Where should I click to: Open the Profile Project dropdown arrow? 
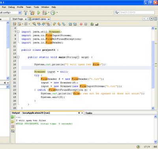pos(57,13)
